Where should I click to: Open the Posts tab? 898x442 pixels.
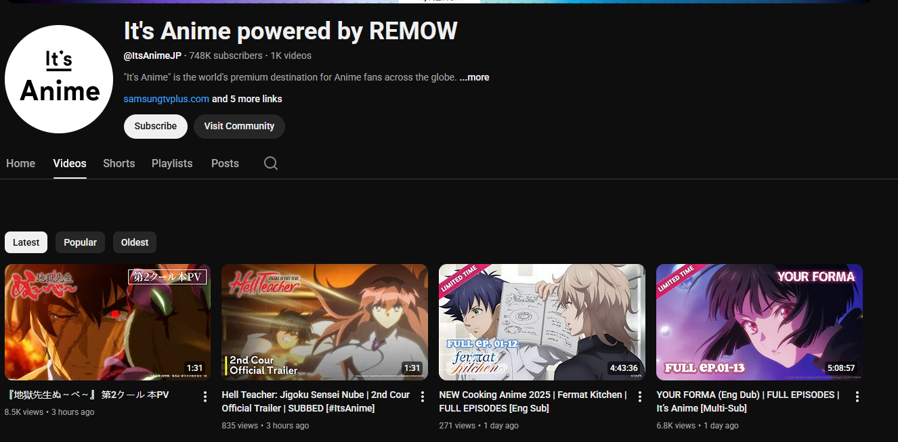point(225,163)
